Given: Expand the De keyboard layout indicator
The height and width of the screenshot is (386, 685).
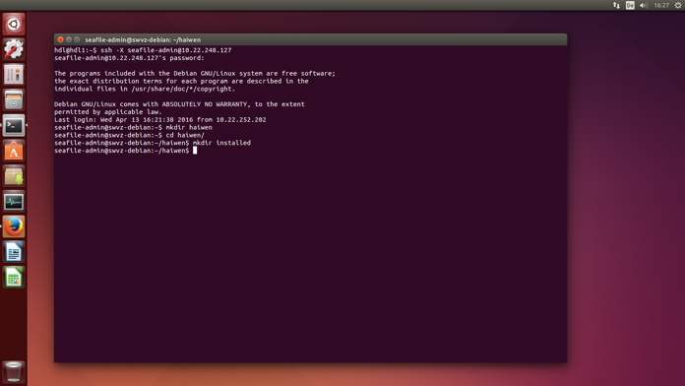Looking at the screenshot, I should tap(630, 5).
